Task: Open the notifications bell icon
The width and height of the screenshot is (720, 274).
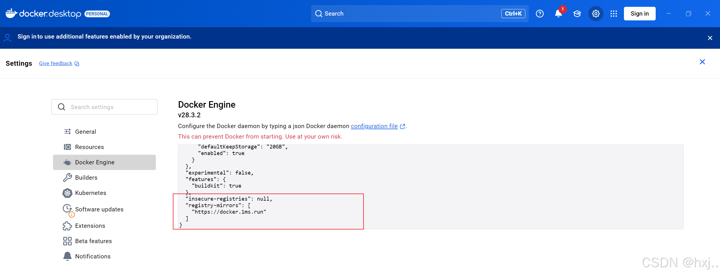Action: (558, 14)
